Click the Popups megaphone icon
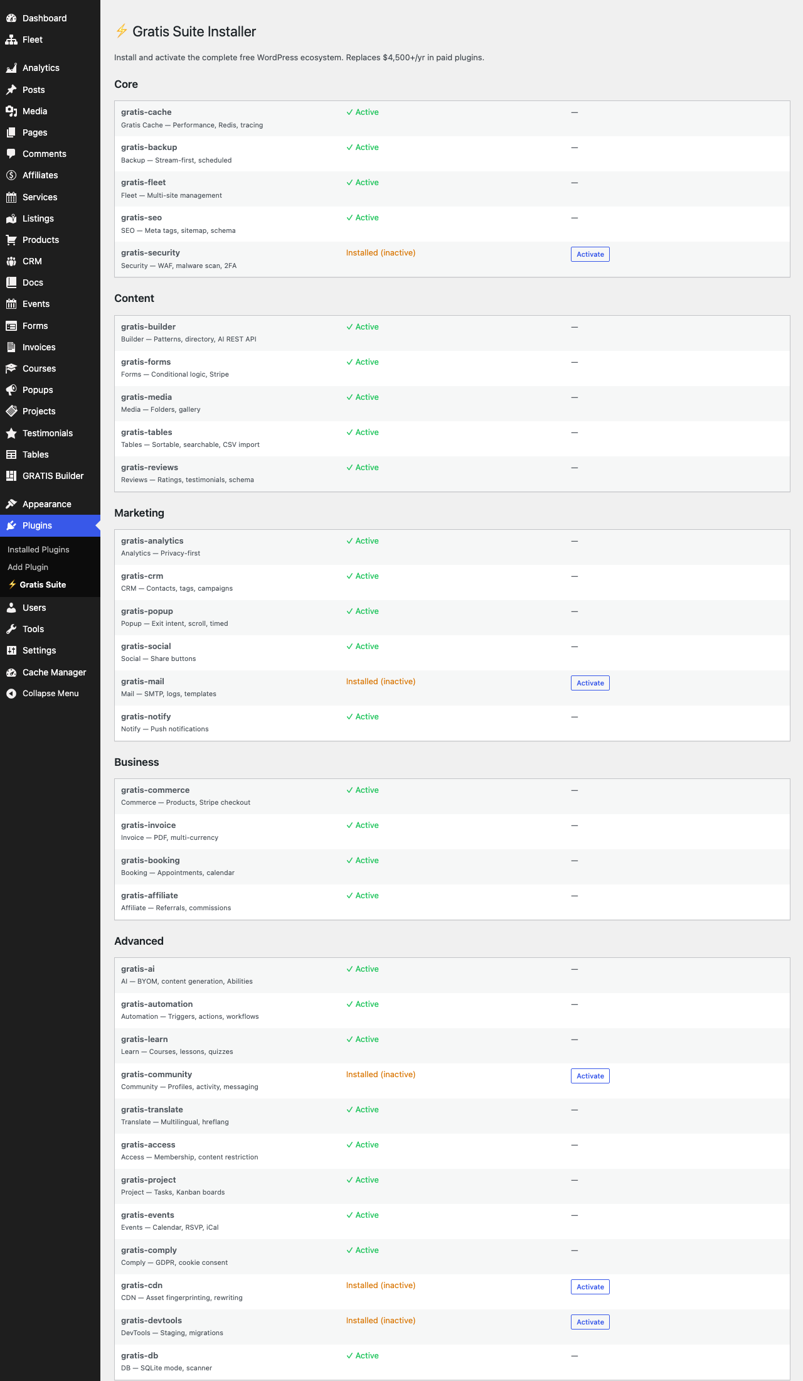Image resolution: width=803 pixels, height=1381 pixels. 11,390
